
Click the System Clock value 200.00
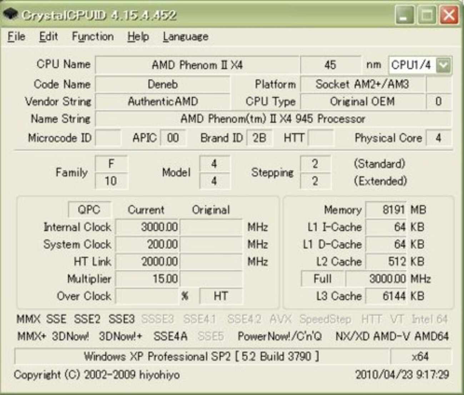pos(147,244)
